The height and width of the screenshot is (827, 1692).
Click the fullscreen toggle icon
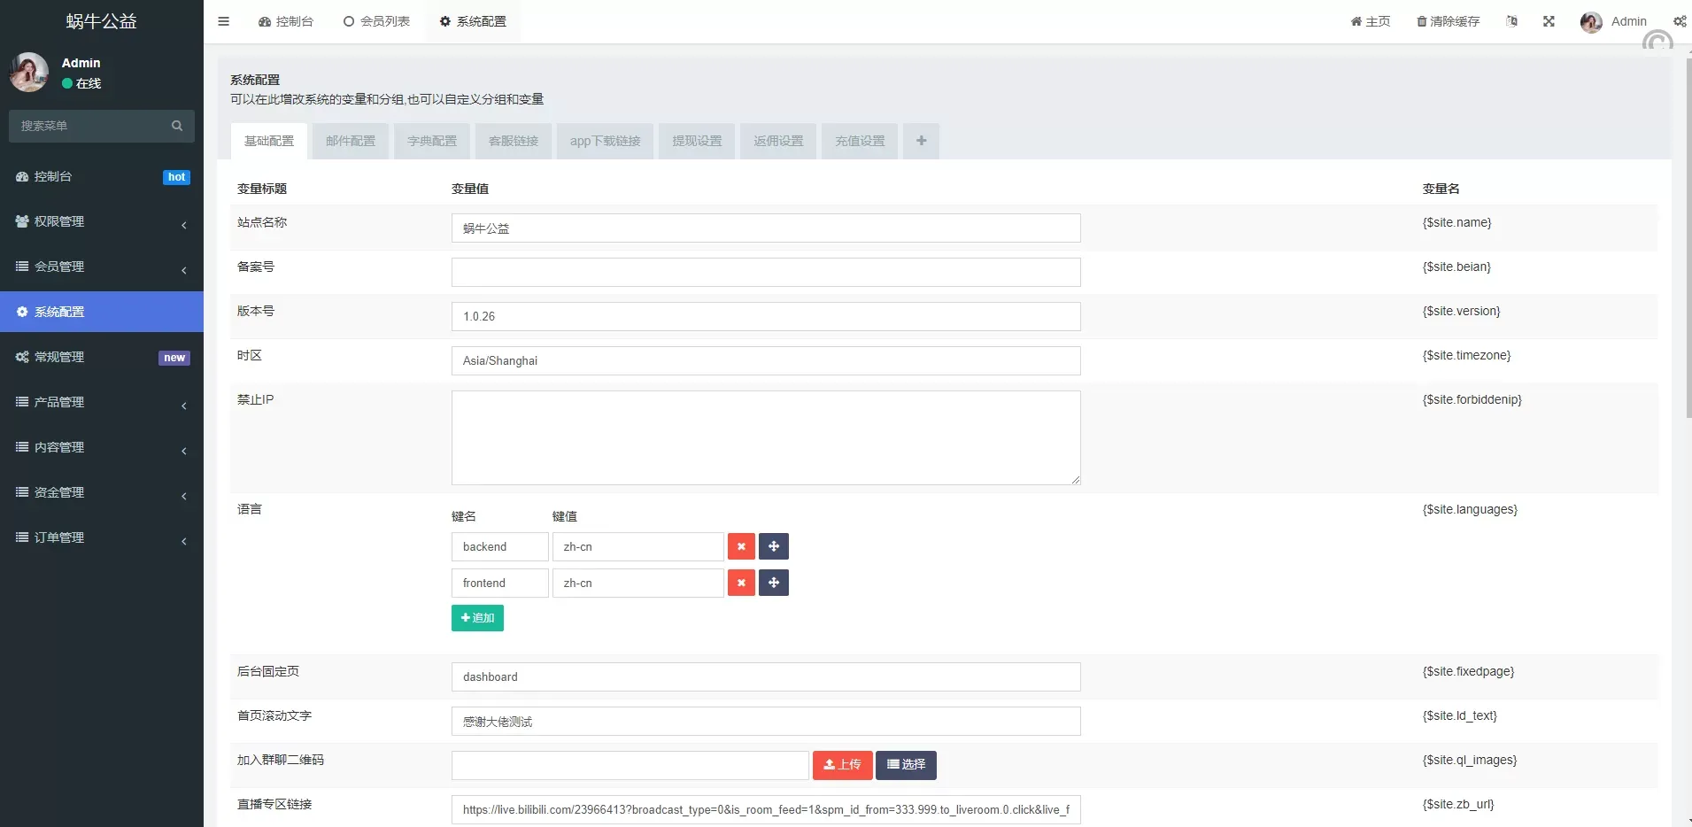(x=1549, y=21)
